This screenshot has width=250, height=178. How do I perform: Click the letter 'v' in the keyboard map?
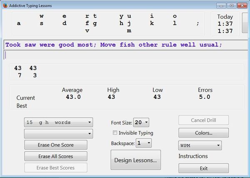87,30
